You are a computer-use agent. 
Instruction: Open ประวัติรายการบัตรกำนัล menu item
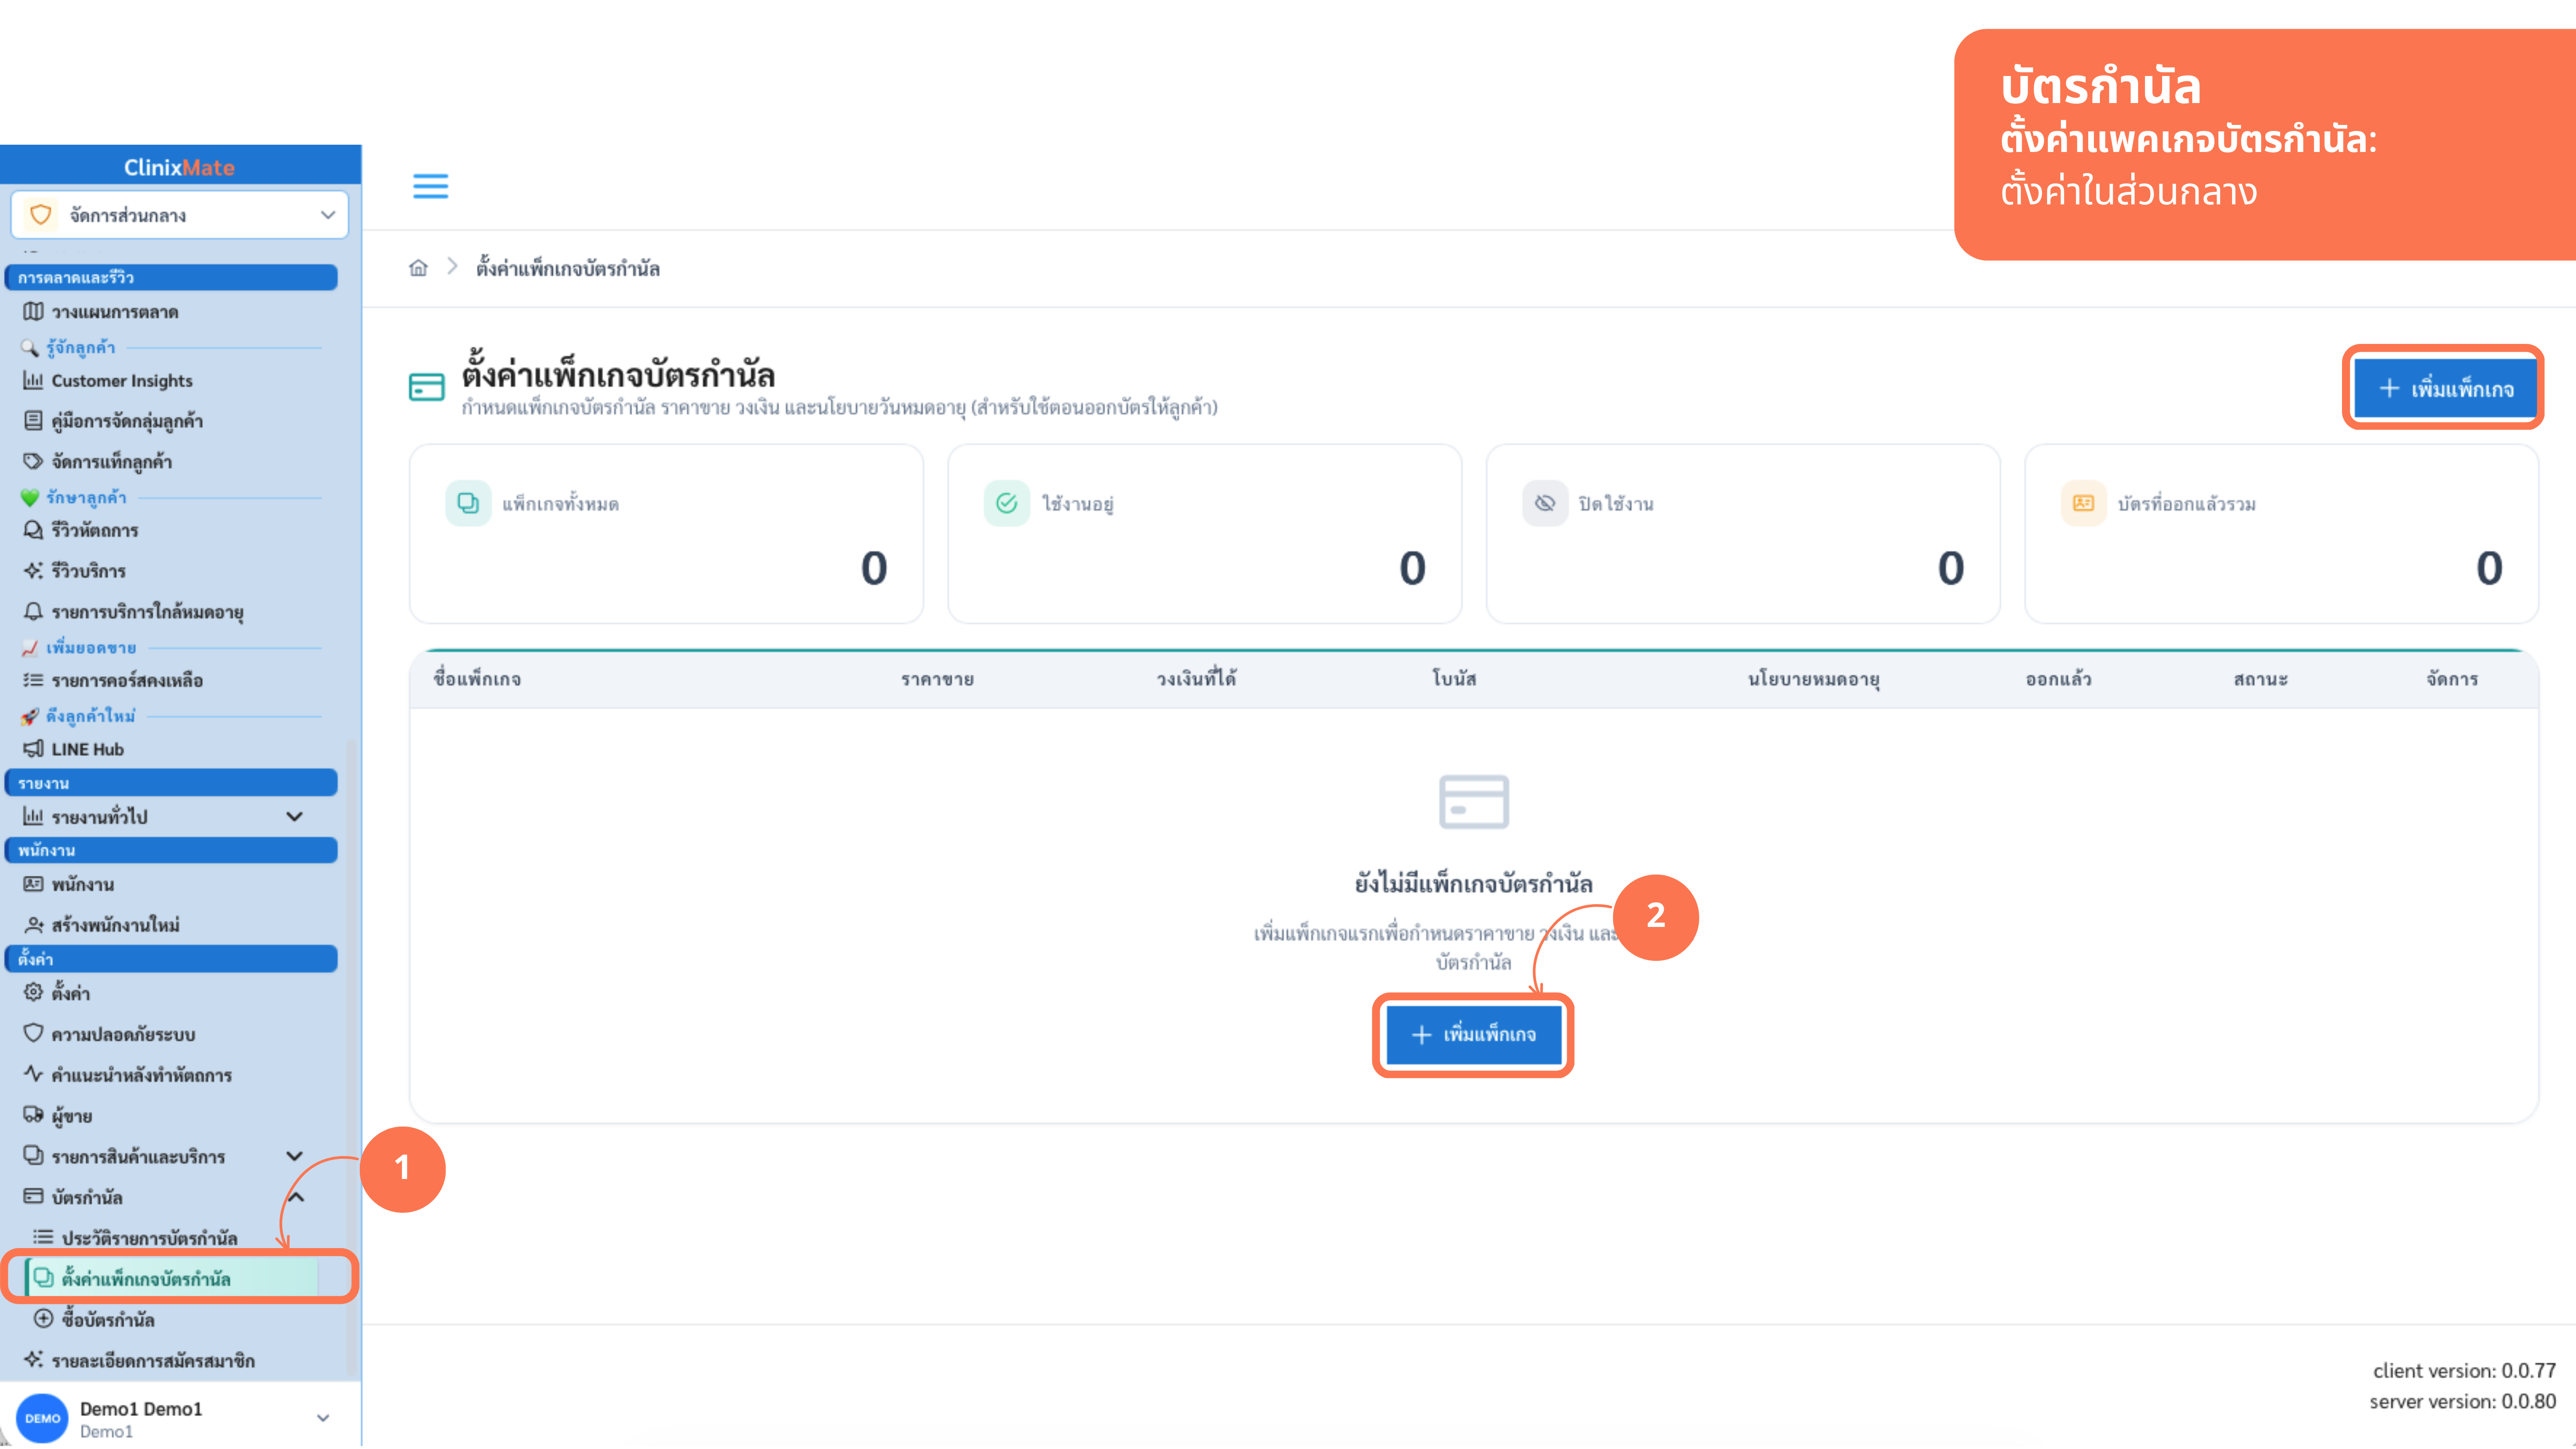coord(150,1238)
